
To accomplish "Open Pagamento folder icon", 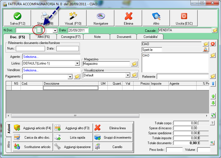I will click(77, 77).
